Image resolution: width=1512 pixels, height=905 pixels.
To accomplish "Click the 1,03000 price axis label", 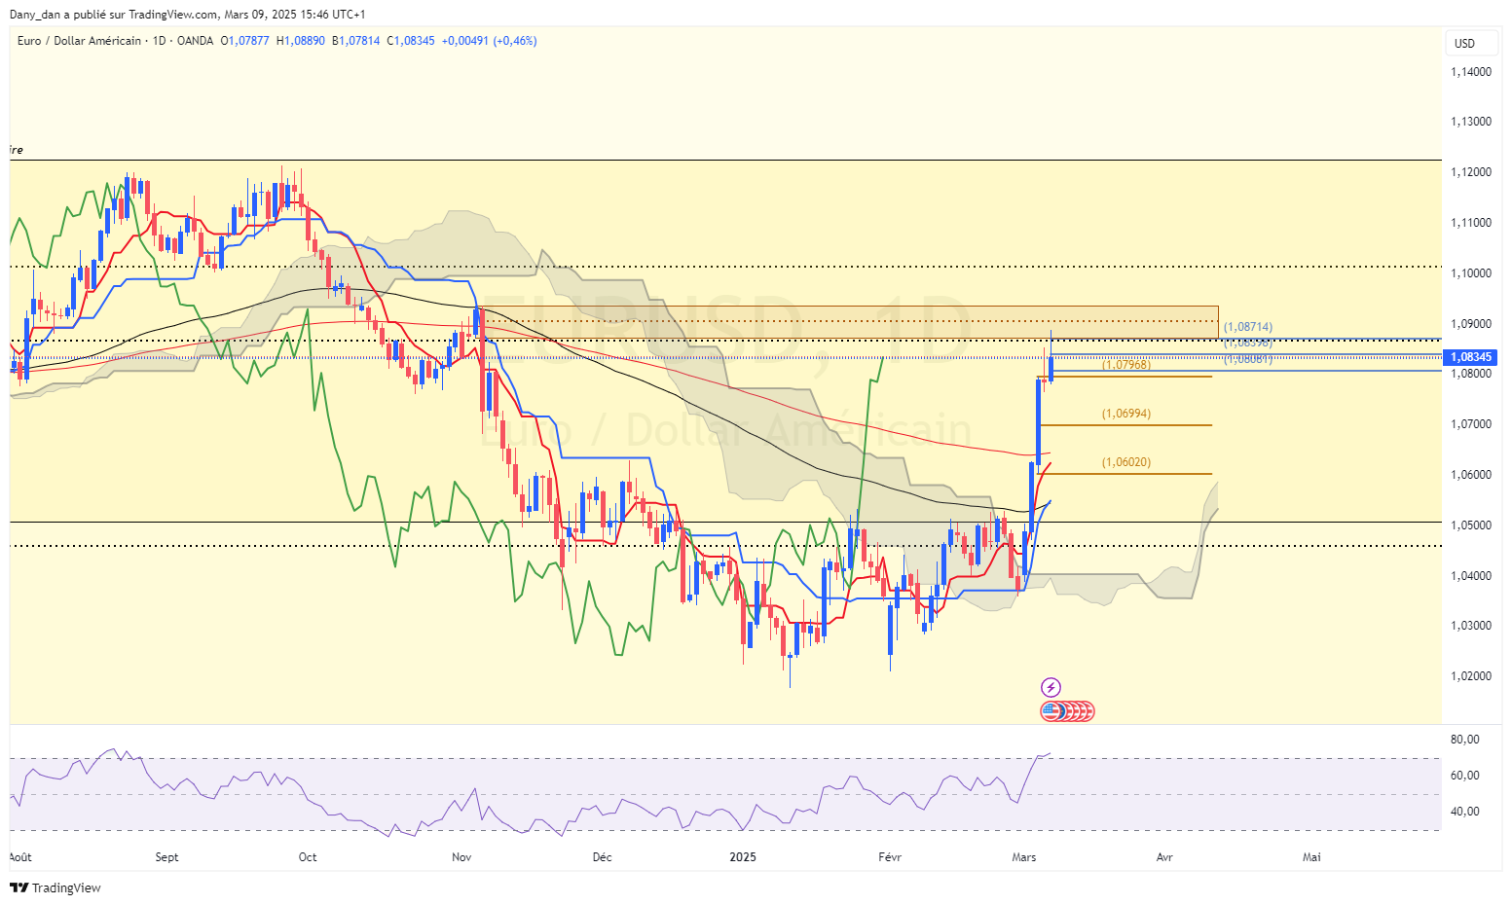I will [x=1470, y=626].
